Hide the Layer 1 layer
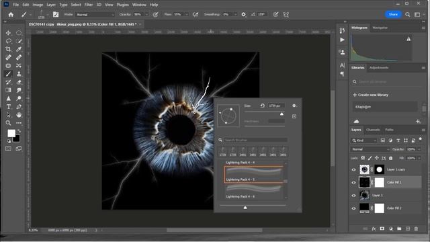430x242 pixels. click(354, 196)
